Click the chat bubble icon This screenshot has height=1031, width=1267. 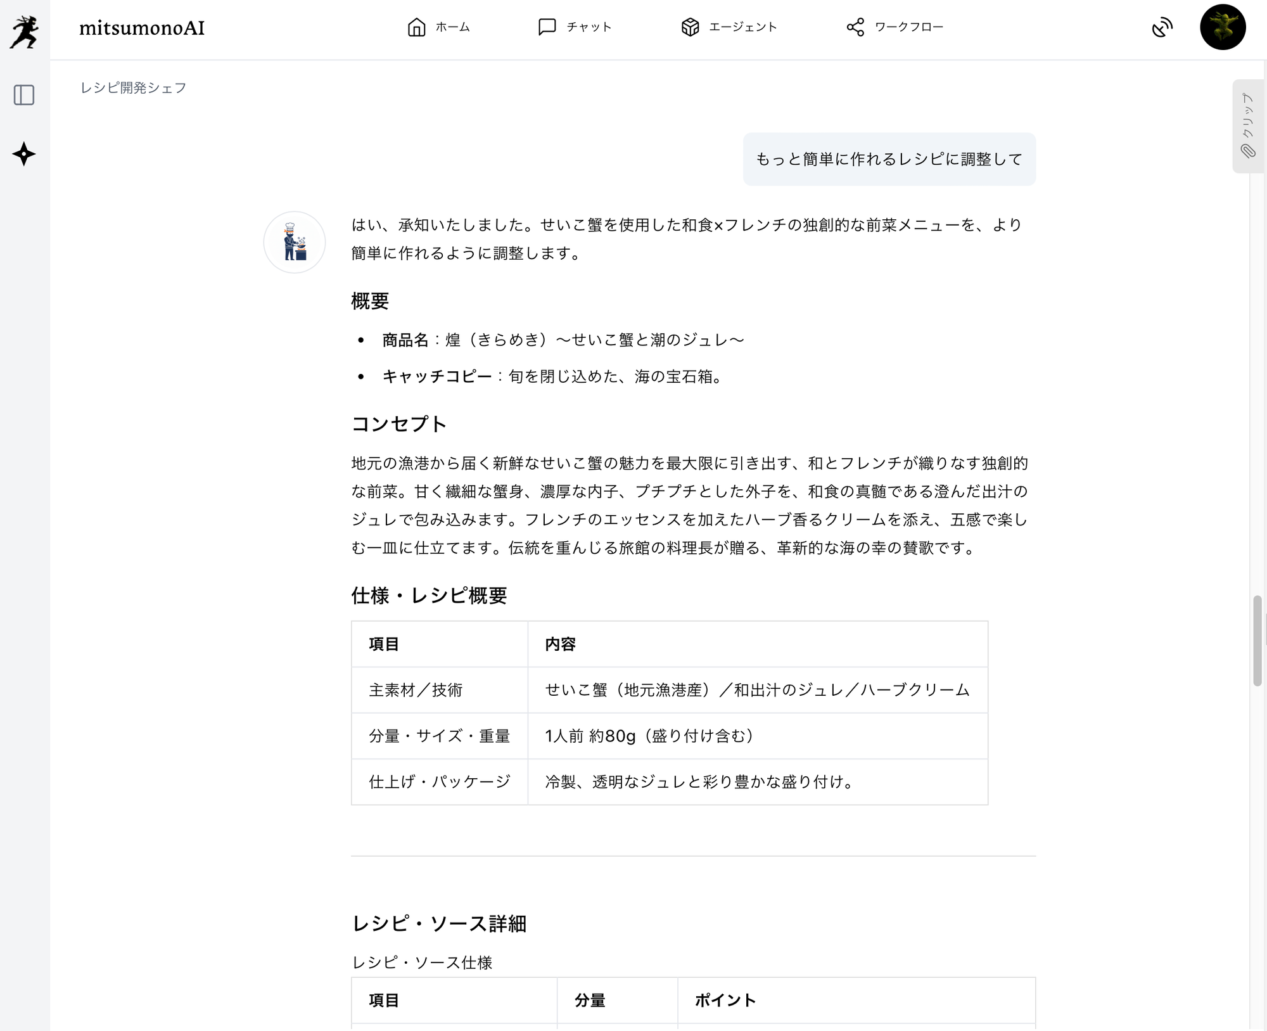tap(547, 27)
